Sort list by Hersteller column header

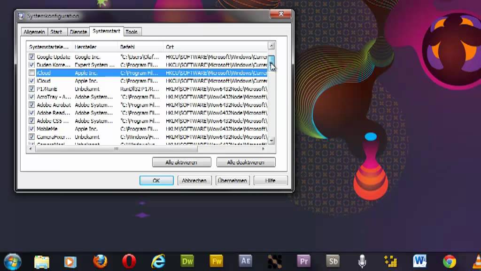94,47
